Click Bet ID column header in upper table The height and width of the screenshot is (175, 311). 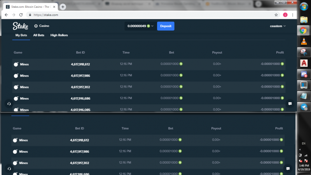point(80,52)
